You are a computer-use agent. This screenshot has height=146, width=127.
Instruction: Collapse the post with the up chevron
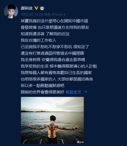(86, 92)
